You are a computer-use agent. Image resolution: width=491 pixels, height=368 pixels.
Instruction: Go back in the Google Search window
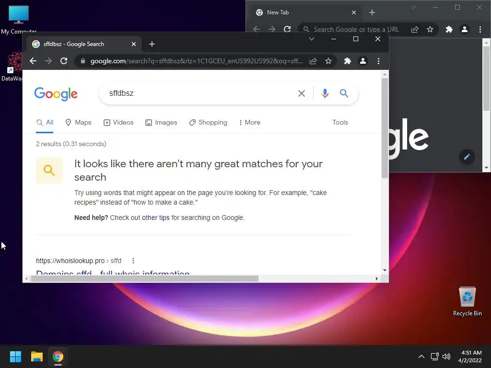(x=33, y=61)
